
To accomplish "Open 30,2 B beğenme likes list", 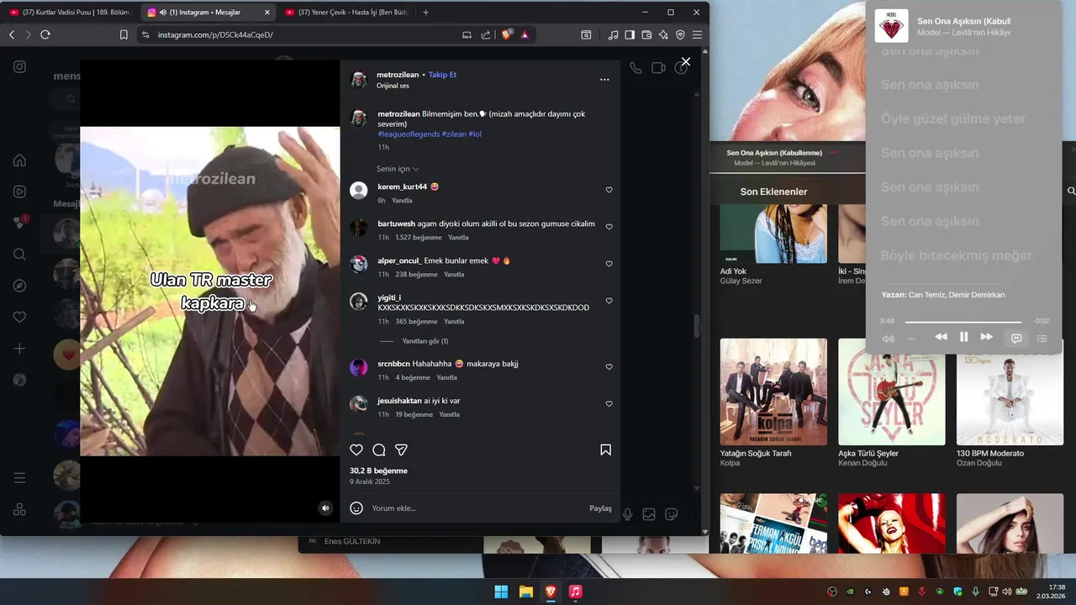I will [378, 471].
